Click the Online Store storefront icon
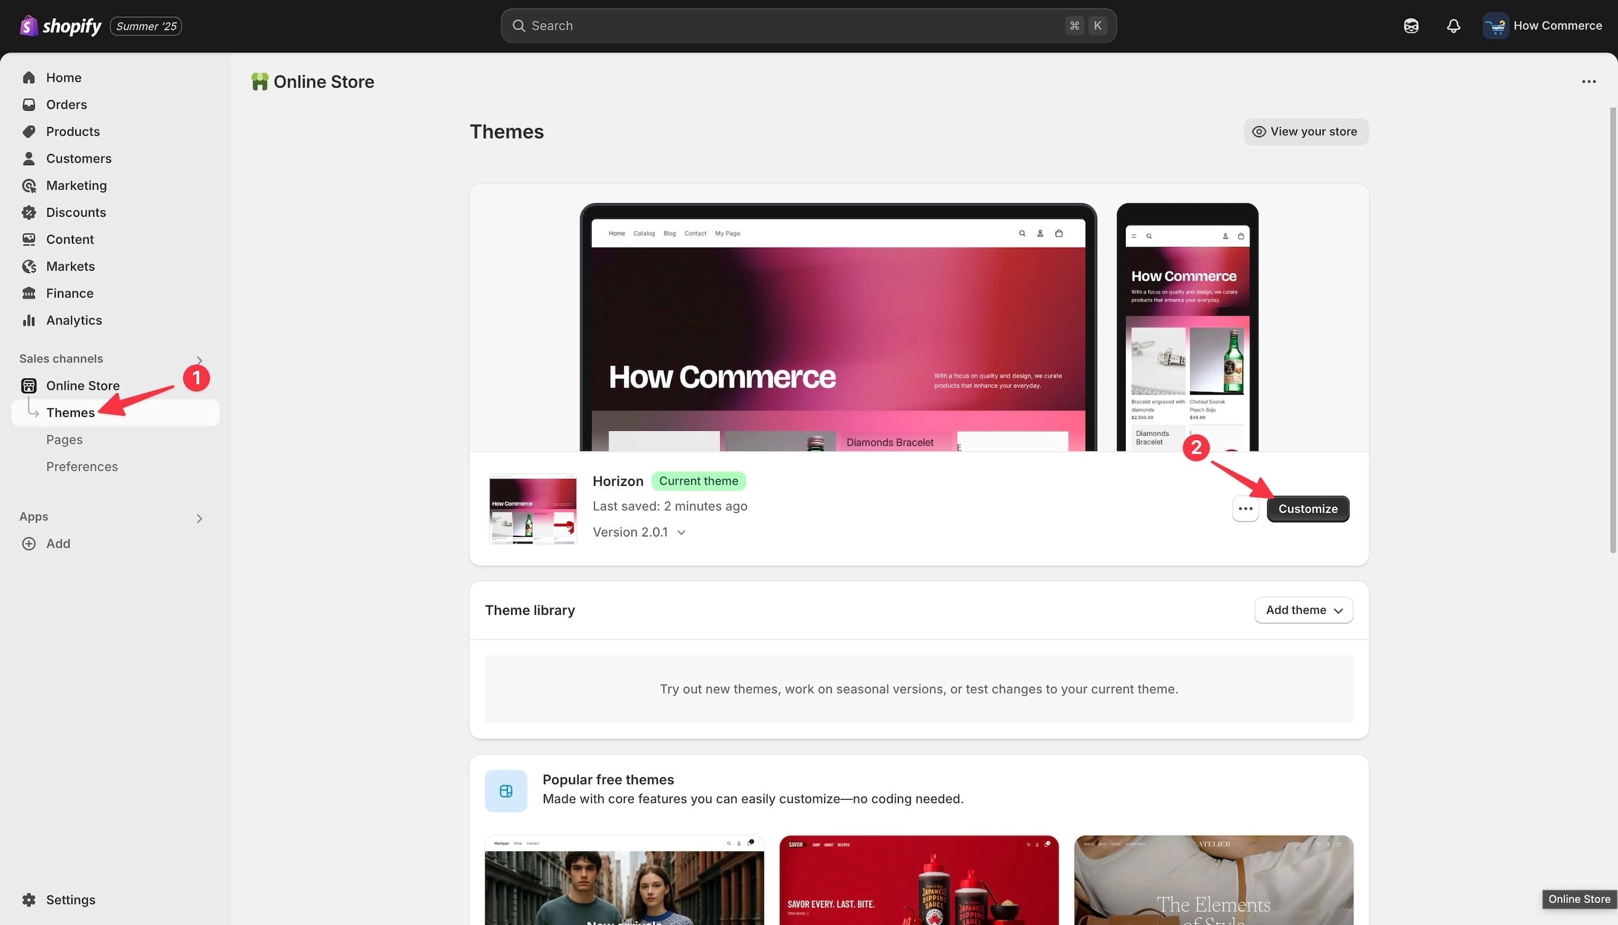This screenshot has width=1618, height=925. [x=29, y=386]
